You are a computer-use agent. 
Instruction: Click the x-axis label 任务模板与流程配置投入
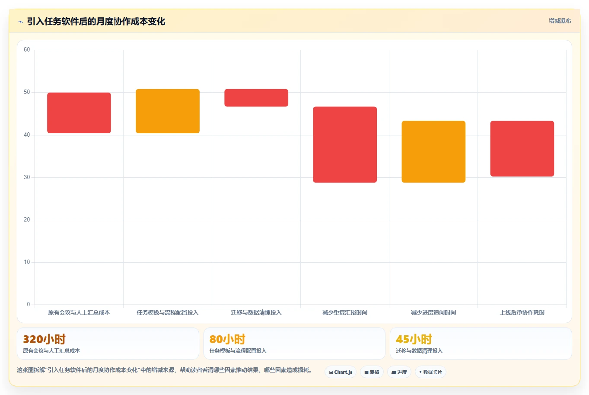(168, 312)
